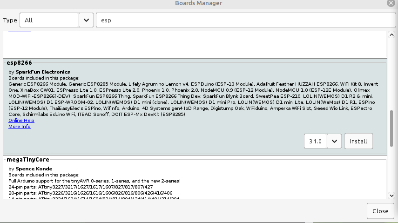
Task: Close the Boards Manager with Close button
Action: click(380, 211)
